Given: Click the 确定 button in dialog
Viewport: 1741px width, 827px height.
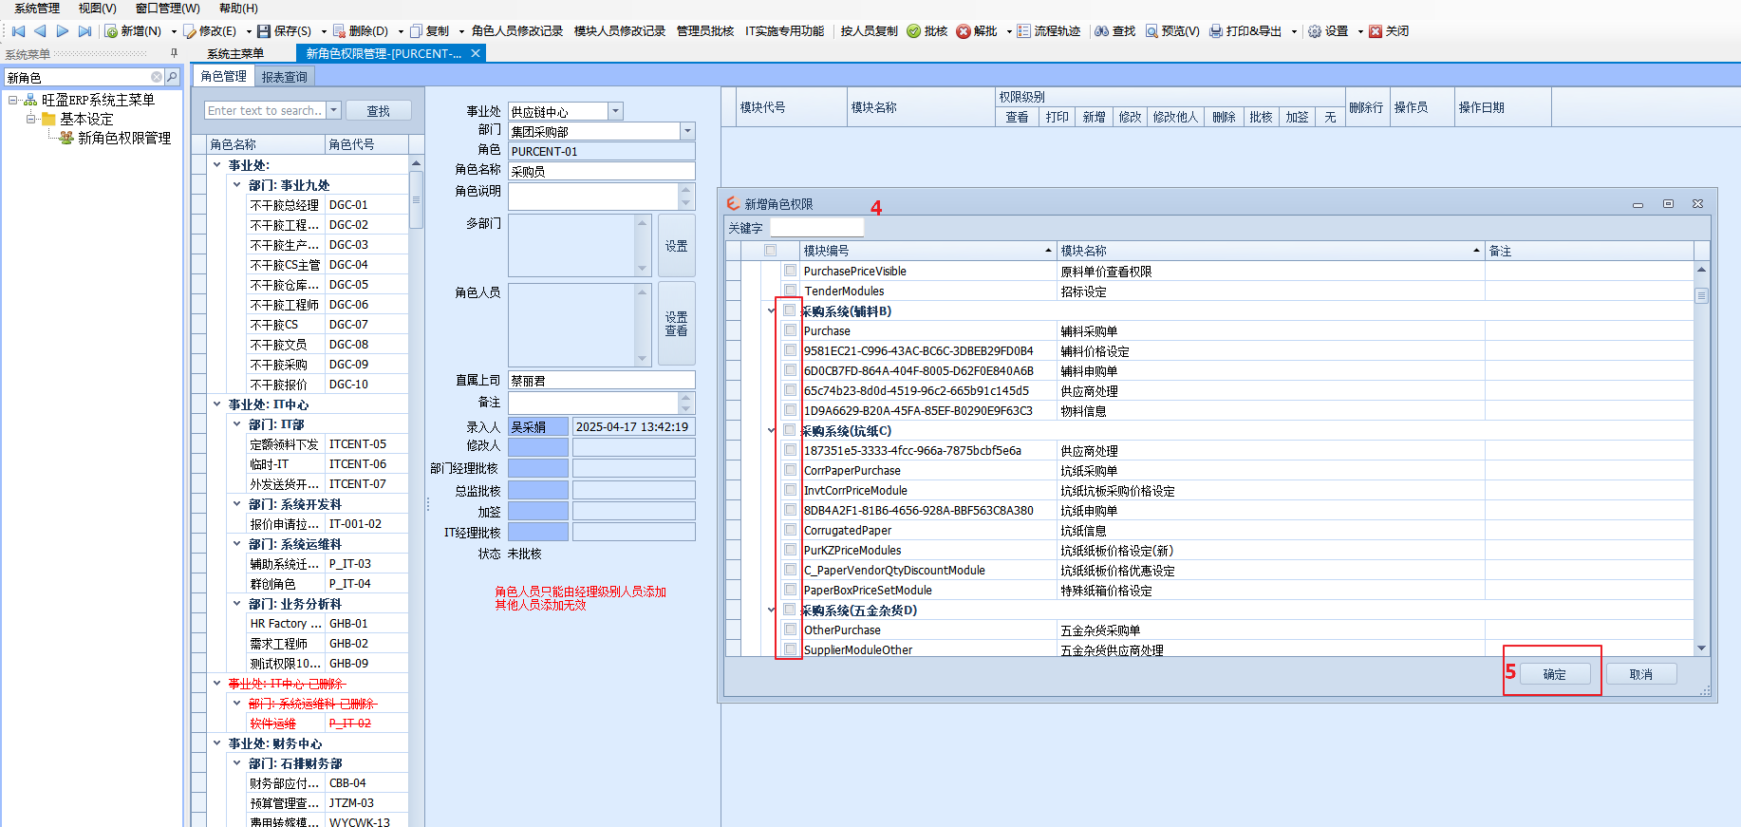Looking at the screenshot, I should tap(1555, 674).
